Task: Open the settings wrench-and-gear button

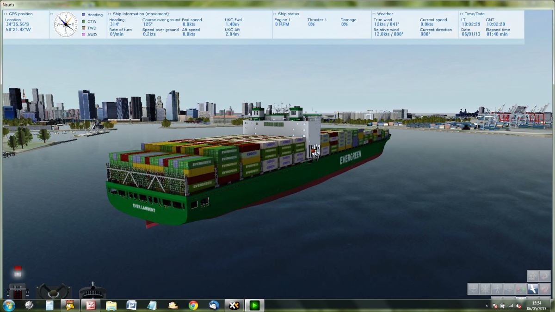Action: click(x=533, y=276)
